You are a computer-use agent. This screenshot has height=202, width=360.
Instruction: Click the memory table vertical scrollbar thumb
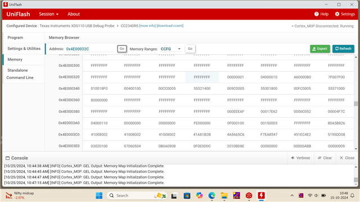pyautogui.click(x=356, y=104)
